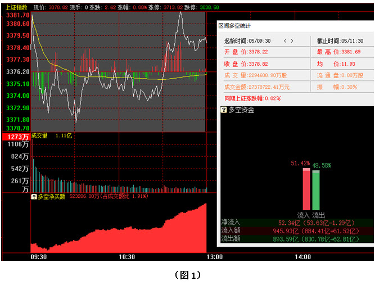Screen dimensions: 375x285
Task: Click the 3370.70 price axis label
Action: point(17,128)
